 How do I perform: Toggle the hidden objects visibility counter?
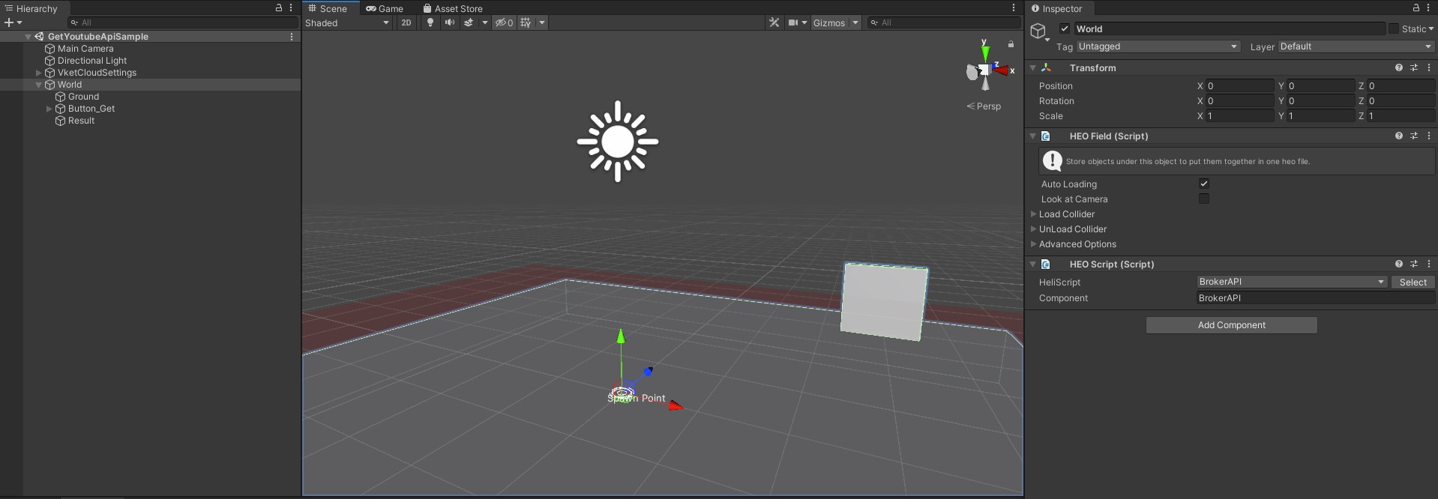(504, 22)
